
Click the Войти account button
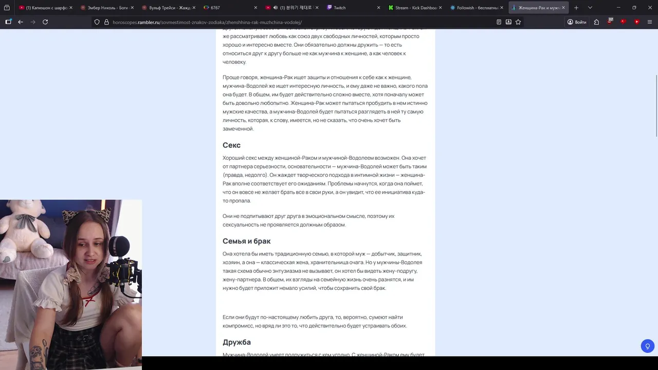576,22
